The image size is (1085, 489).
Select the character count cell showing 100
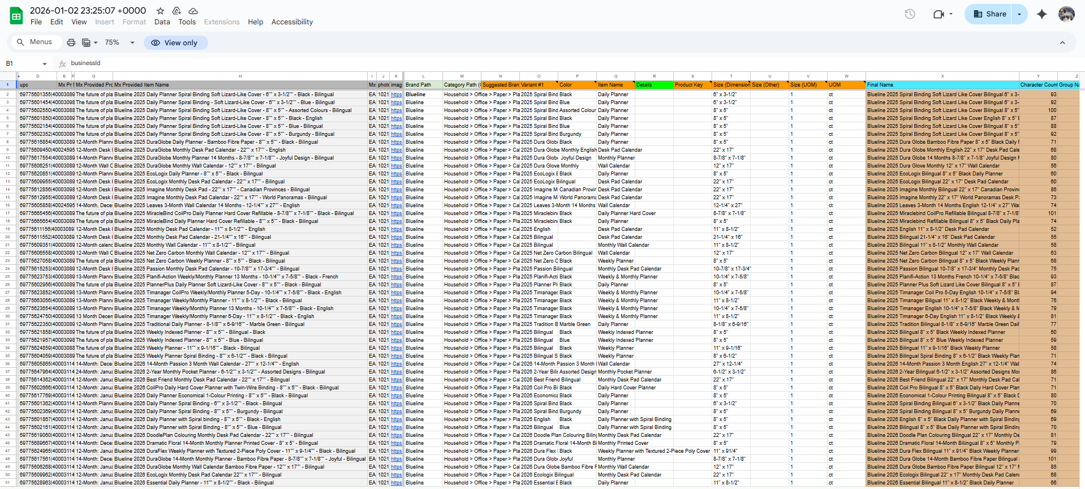[x=1038, y=110]
